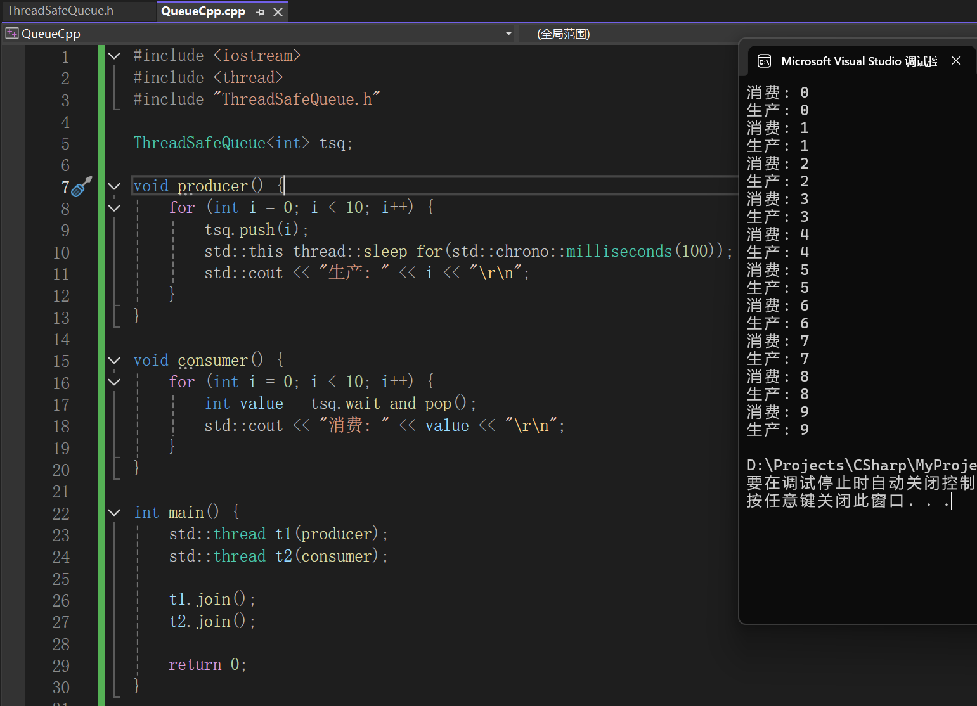Open the (全局范围) scope dropdown
This screenshot has height=706, width=977.
click(564, 34)
